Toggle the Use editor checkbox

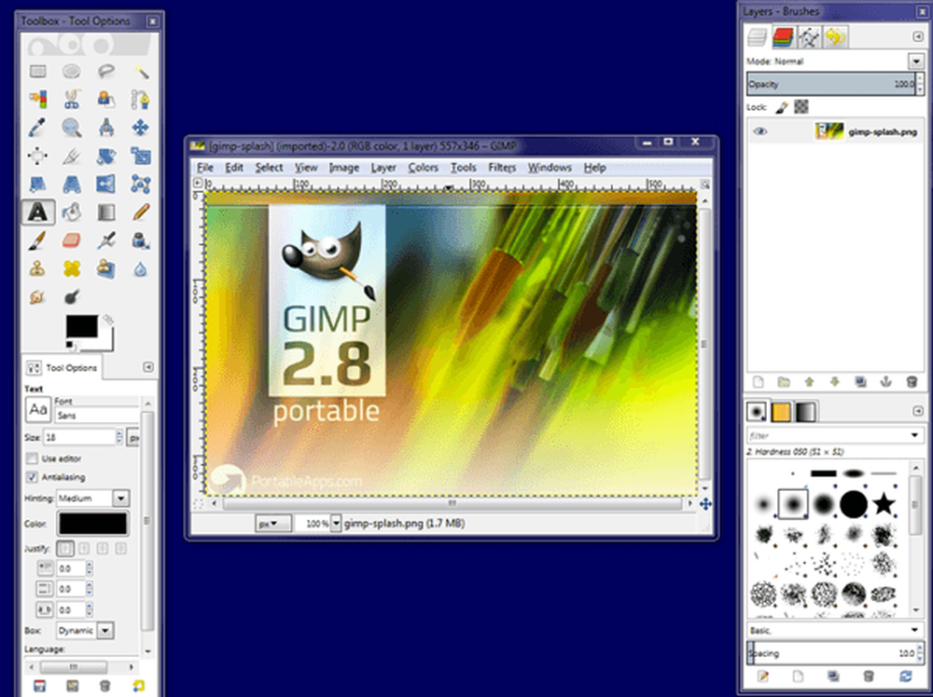(32, 458)
